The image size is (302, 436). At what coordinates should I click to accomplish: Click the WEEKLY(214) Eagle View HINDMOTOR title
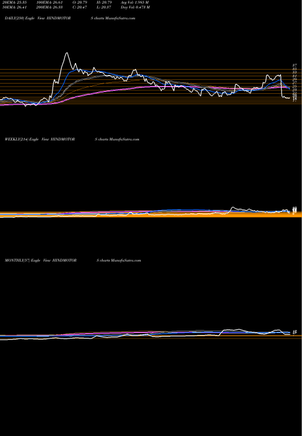click(40, 139)
